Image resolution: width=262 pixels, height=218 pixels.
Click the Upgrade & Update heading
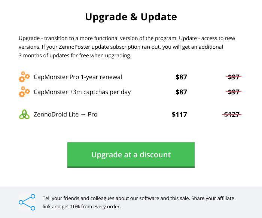[x=131, y=17]
